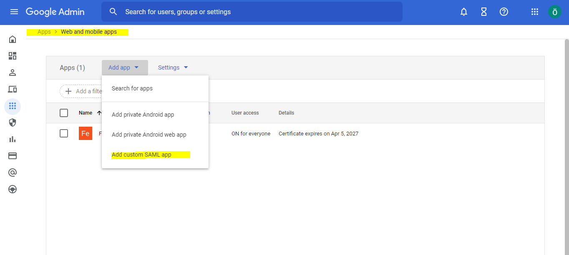Click Web and mobile apps breadcrumb

tap(89, 32)
